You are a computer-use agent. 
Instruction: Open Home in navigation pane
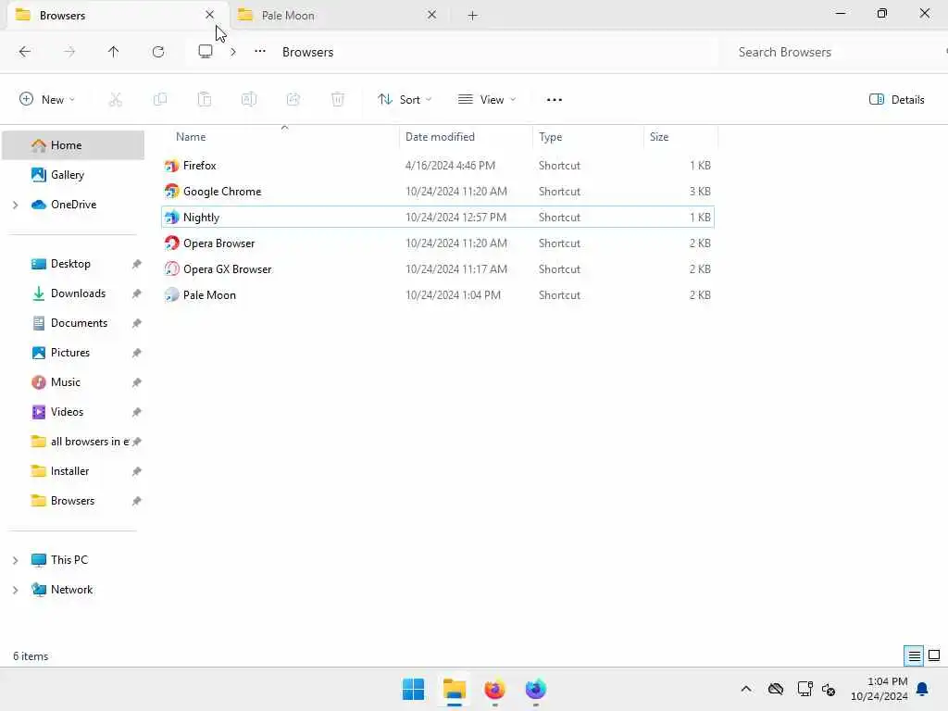point(73,145)
